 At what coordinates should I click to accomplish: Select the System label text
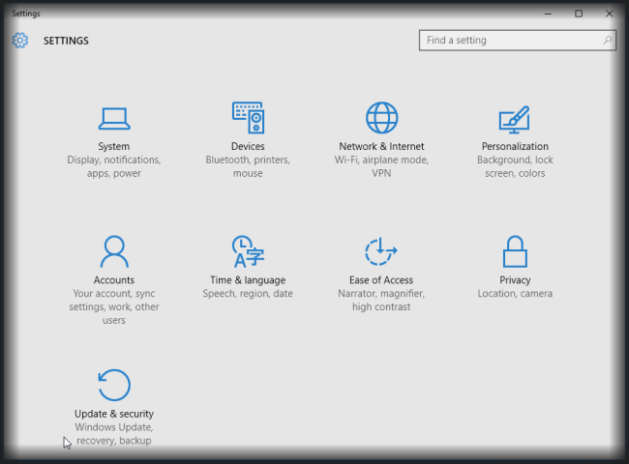coord(114,146)
